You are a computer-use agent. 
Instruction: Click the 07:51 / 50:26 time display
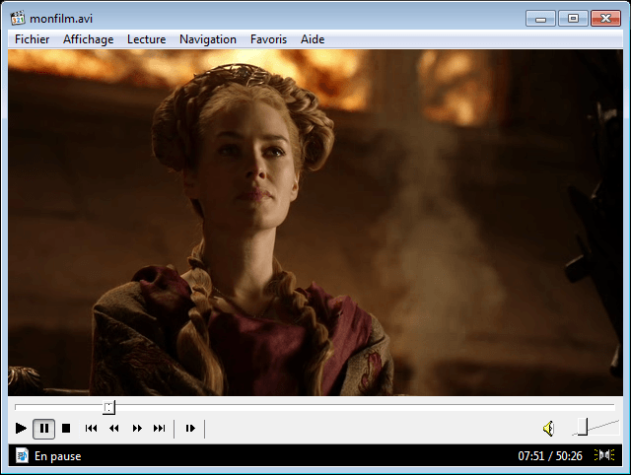[x=549, y=456]
